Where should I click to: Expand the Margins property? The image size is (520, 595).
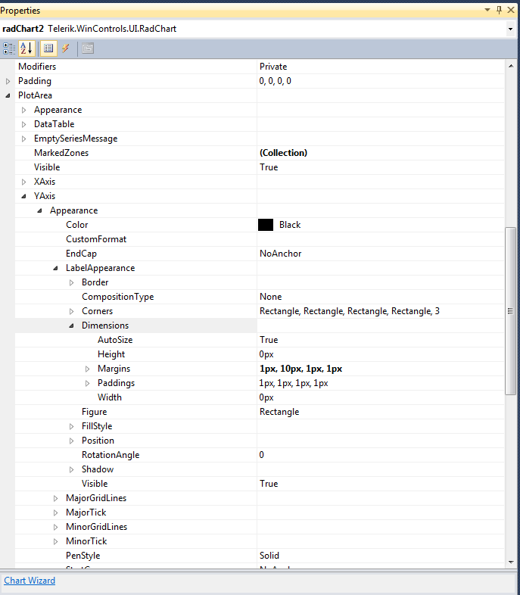[x=88, y=369]
